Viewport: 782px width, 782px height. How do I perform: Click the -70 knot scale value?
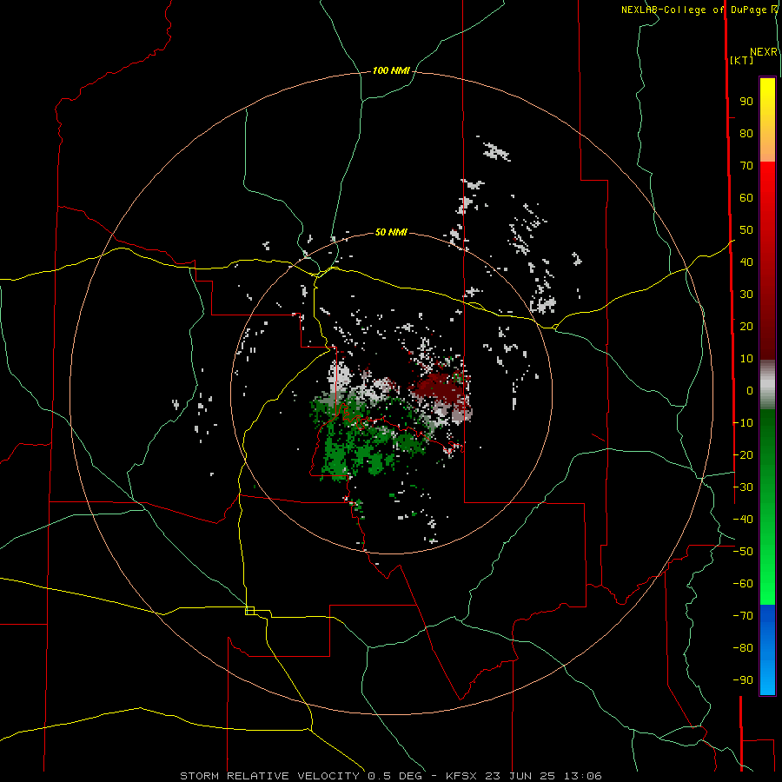pyautogui.click(x=743, y=616)
